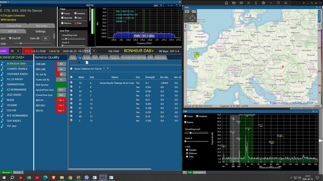Switch to the RSP1B tab
The height and width of the screenshot is (181, 323).
[12, 31]
